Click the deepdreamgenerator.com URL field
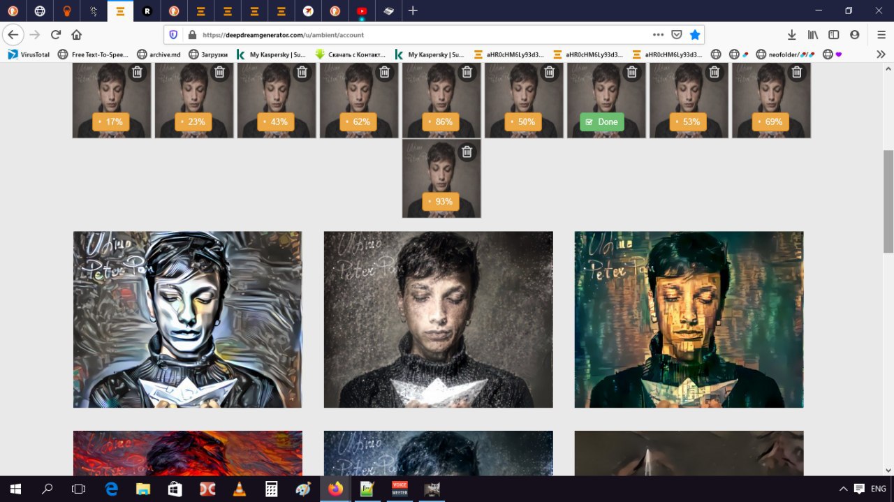The image size is (894, 502). pyautogui.click(x=423, y=35)
